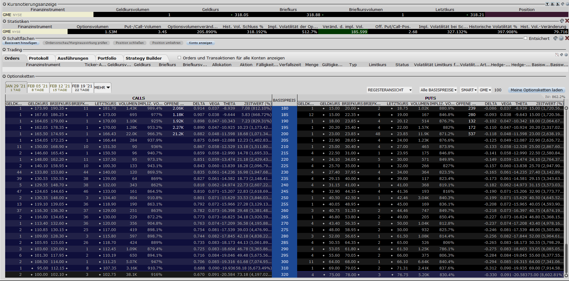569x281 pixels.
Task: Select the FEB 19 '21 expiration tab
Action: pyautogui.click(x=82, y=88)
